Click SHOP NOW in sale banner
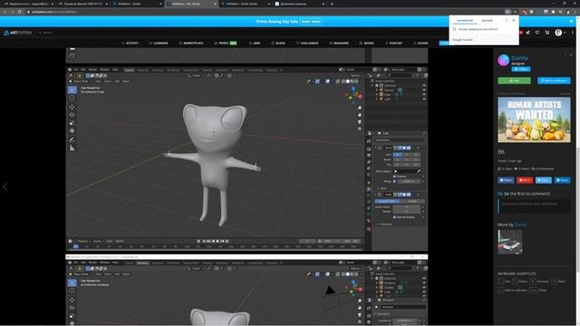580x326 pixels. [310, 22]
